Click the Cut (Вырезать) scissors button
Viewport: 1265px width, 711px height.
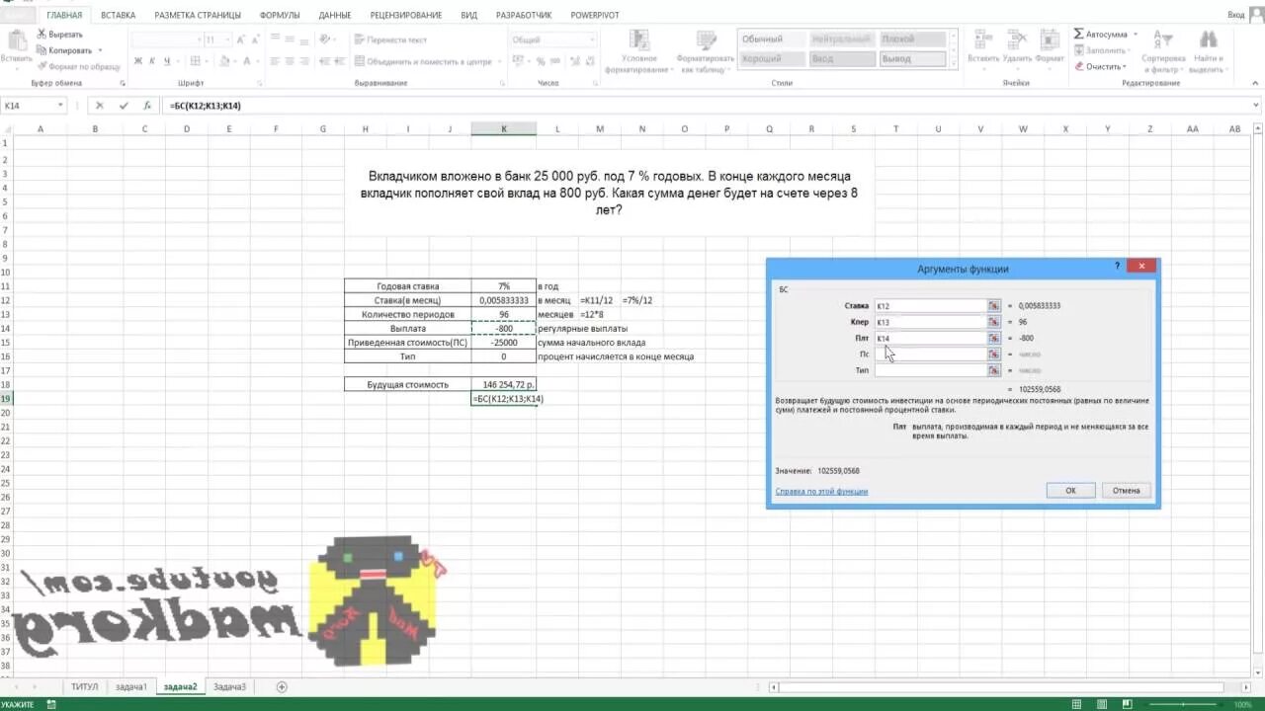click(60, 35)
